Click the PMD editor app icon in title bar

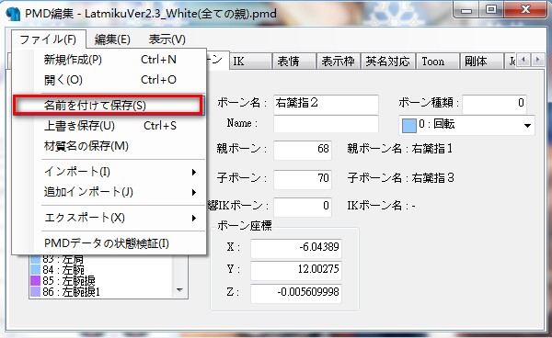tap(14, 14)
